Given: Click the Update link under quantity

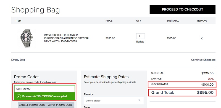Looking at the screenshot, I should pyautogui.click(x=140, y=41).
